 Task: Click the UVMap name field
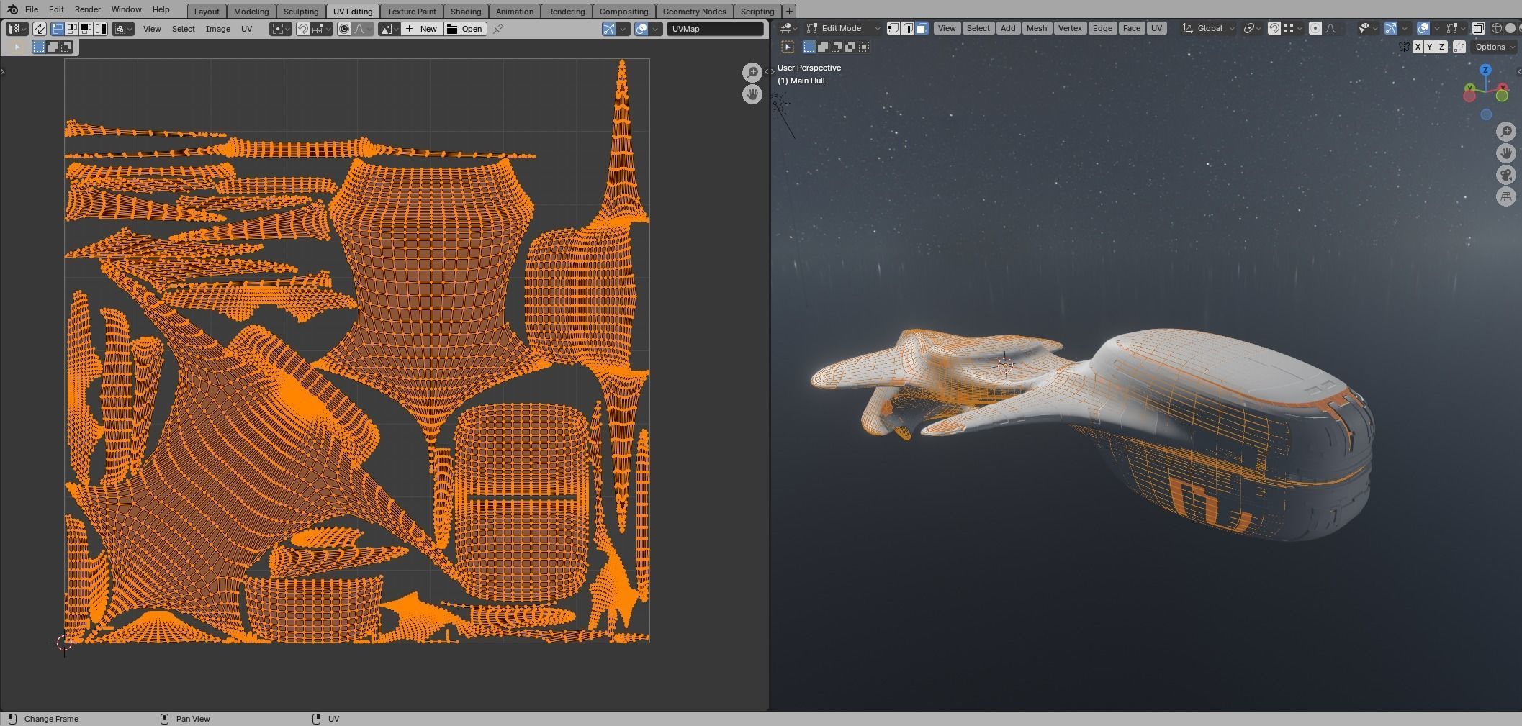pyautogui.click(x=715, y=29)
